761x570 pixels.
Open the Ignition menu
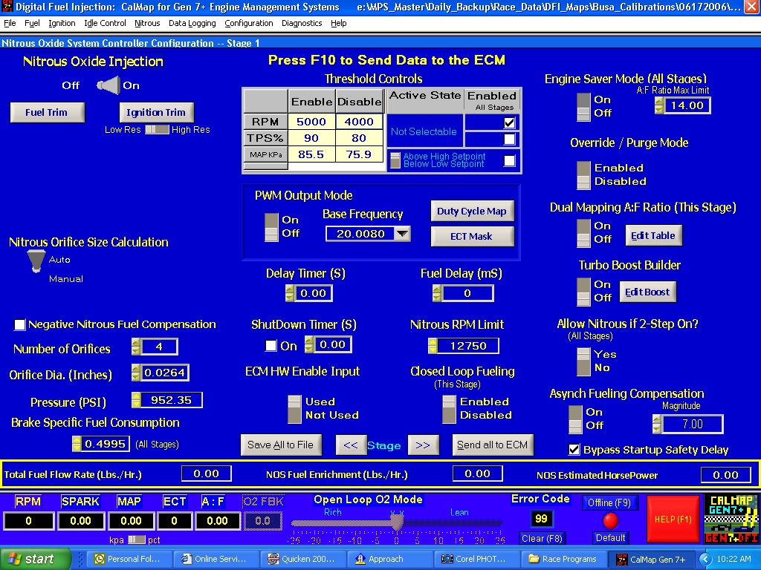click(x=62, y=23)
